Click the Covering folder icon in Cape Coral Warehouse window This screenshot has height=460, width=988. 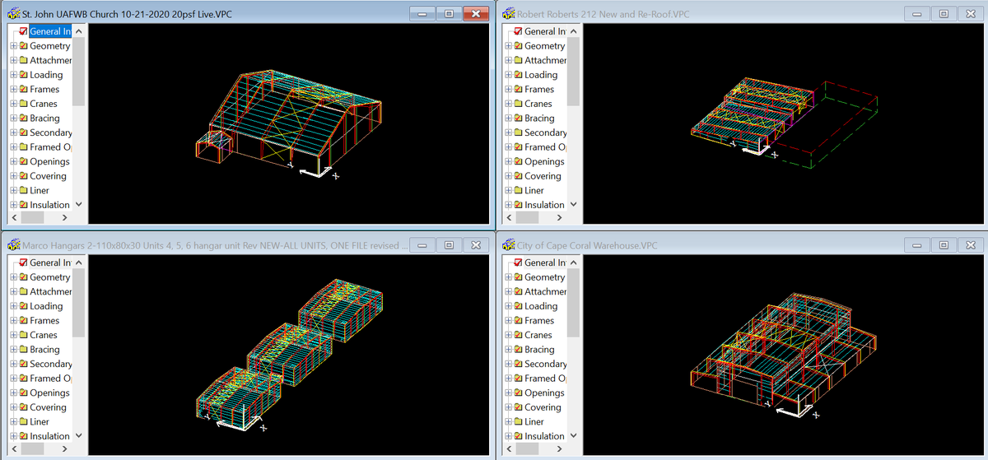(518, 407)
